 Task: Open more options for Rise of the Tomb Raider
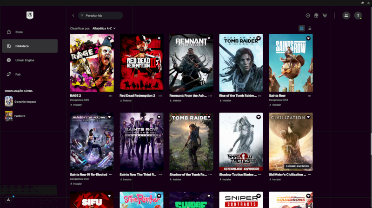coord(260,96)
